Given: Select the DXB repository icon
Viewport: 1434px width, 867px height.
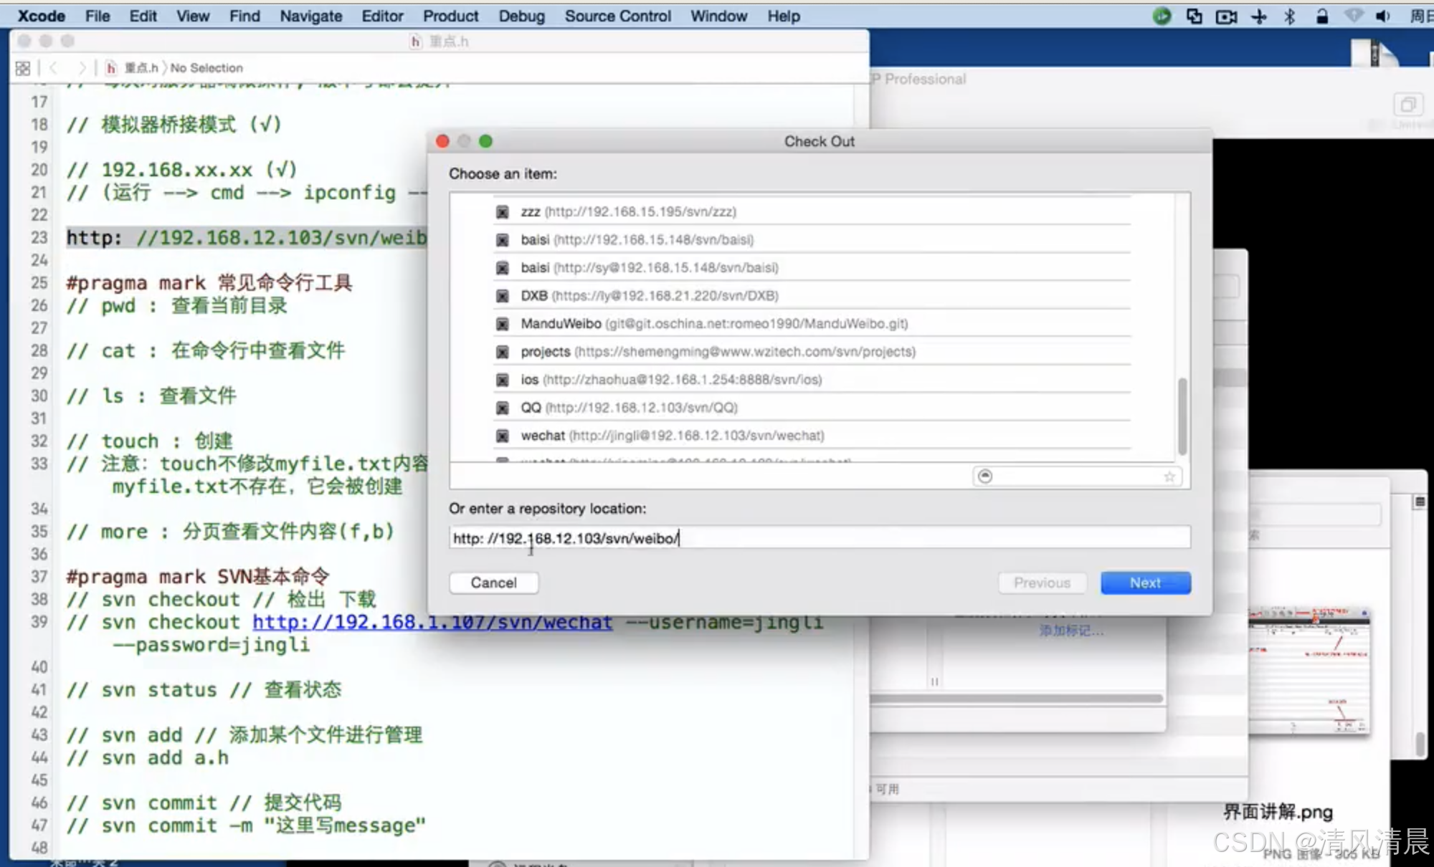Looking at the screenshot, I should coord(503,296).
